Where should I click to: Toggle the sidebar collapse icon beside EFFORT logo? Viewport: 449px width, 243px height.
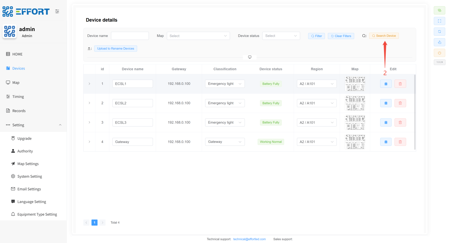(x=57, y=12)
